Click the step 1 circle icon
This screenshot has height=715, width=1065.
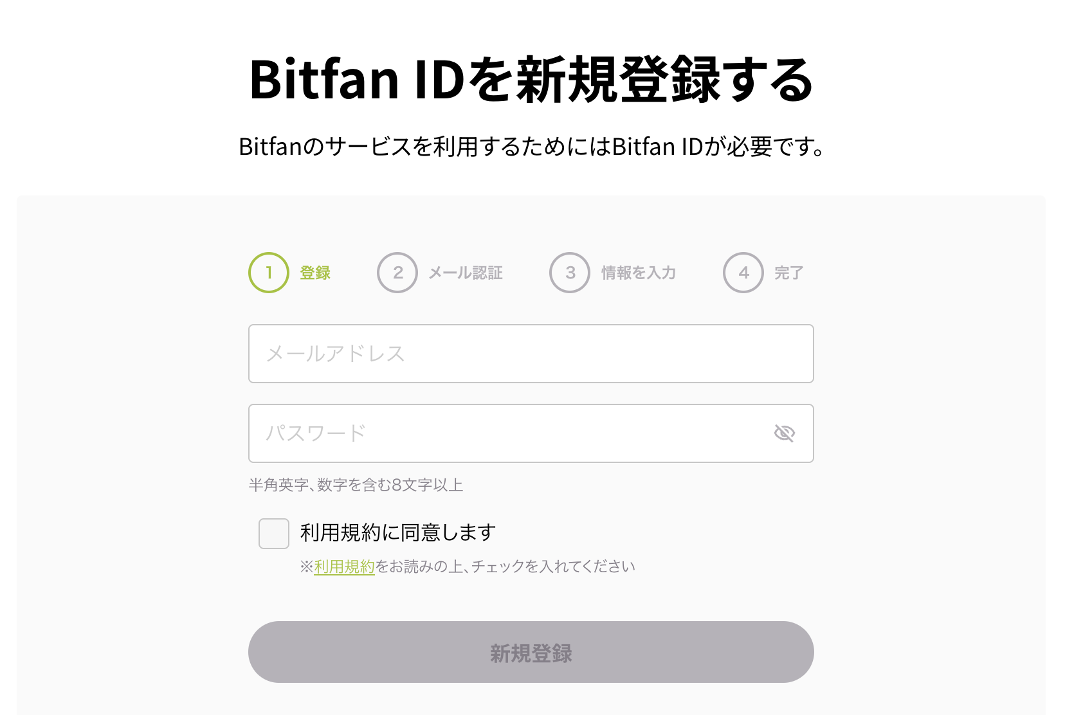(x=269, y=273)
